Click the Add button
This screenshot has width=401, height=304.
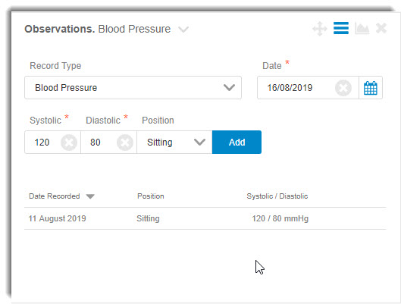pos(237,143)
